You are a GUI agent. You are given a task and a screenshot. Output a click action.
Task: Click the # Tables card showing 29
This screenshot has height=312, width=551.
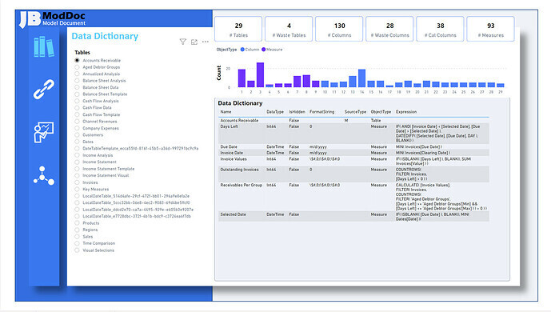pos(238,29)
